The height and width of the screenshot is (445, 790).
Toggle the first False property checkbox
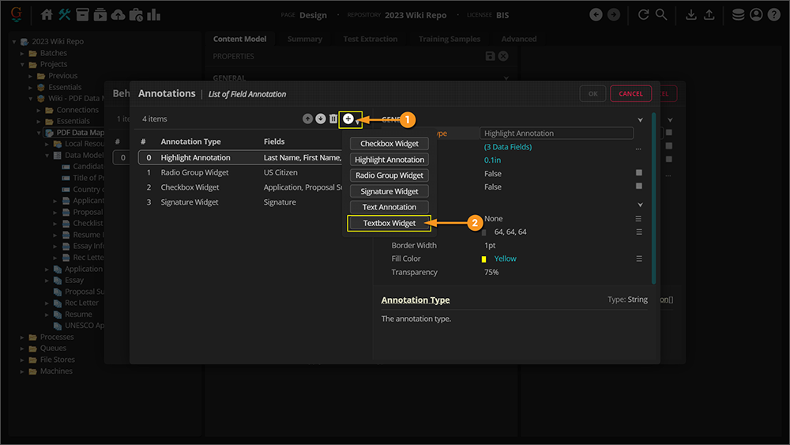pyautogui.click(x=638, y=173)
